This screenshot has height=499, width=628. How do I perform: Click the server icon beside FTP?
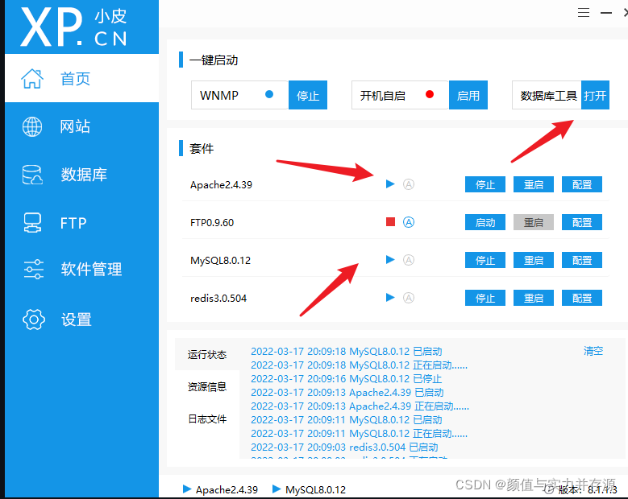32,223
